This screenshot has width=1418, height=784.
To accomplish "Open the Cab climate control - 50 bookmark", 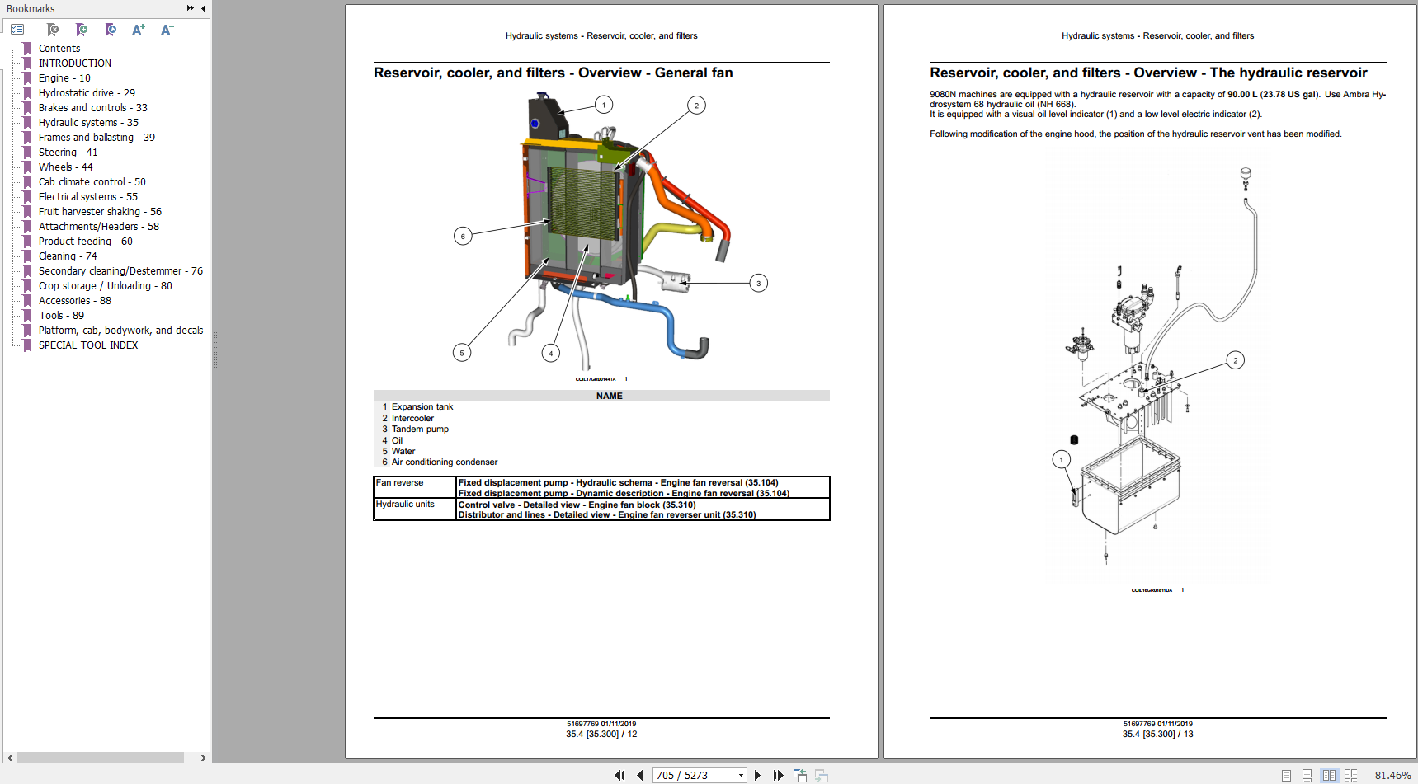I will pyautogui.click(x=92, y=182).
